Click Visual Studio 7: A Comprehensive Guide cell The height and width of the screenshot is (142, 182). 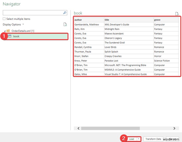(x=129, y=74)
